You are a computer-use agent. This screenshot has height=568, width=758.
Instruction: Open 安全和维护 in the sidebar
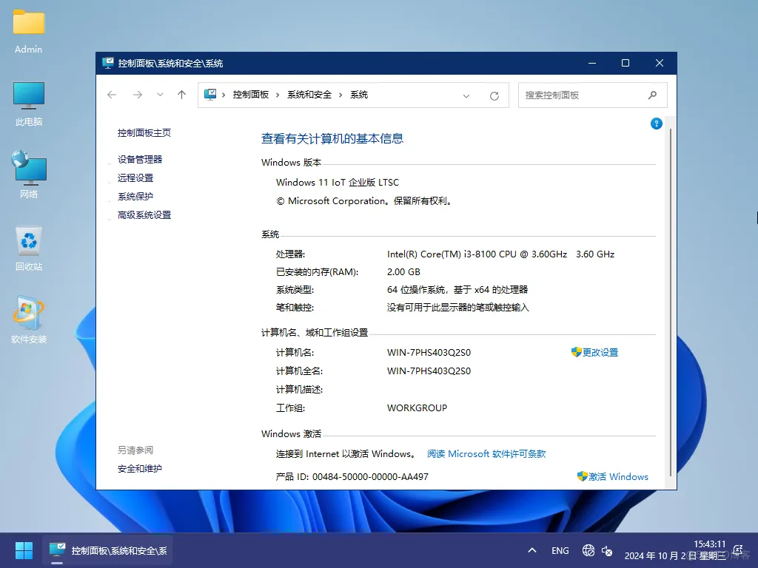click(140, 468)
